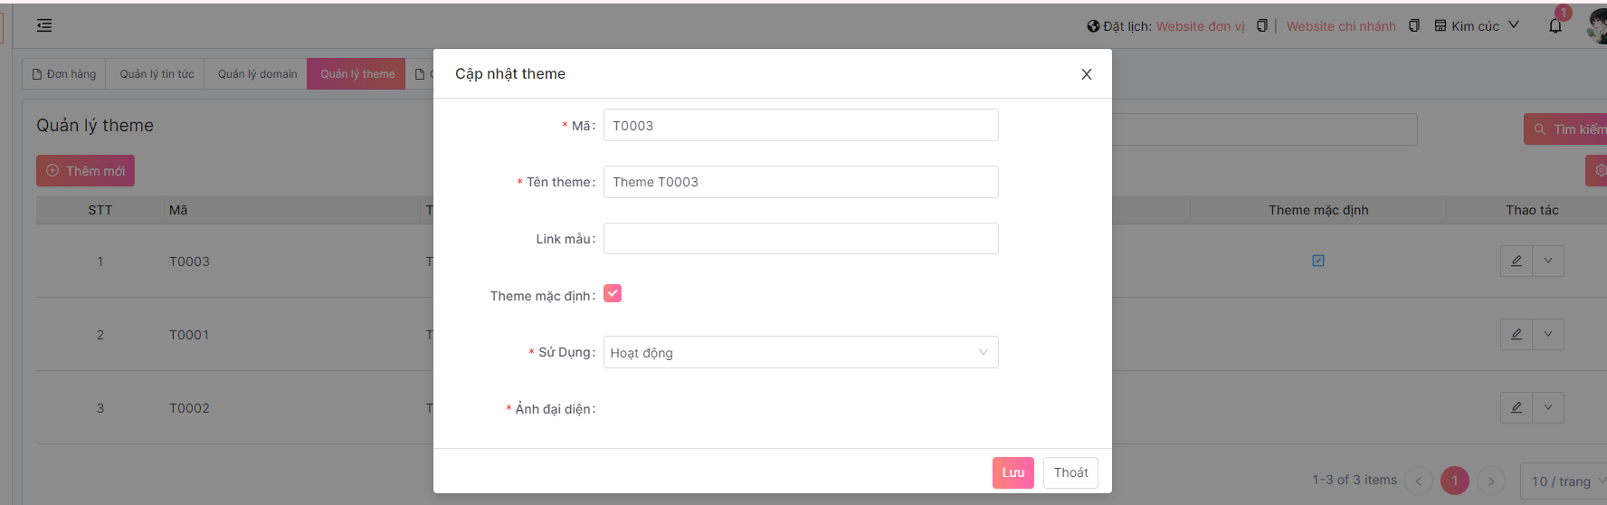Click the edit pencil for row T0002
Viewport: 1607px width, 505px height.
[1516, 407]
